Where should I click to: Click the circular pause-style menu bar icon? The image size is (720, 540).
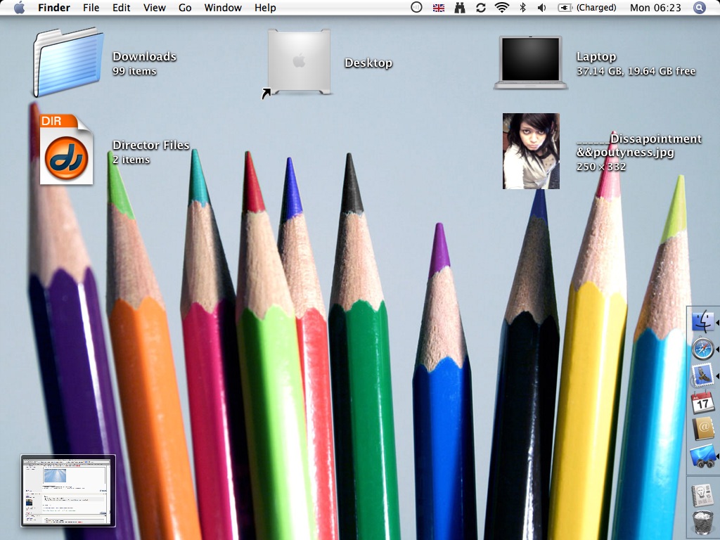[416, 7]
